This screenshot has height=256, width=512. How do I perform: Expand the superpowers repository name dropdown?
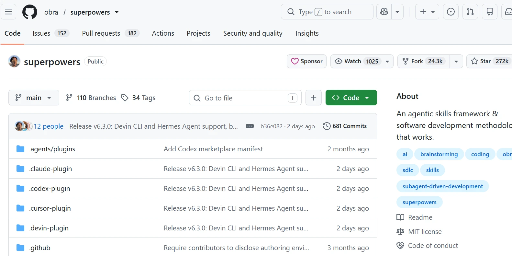117,12
